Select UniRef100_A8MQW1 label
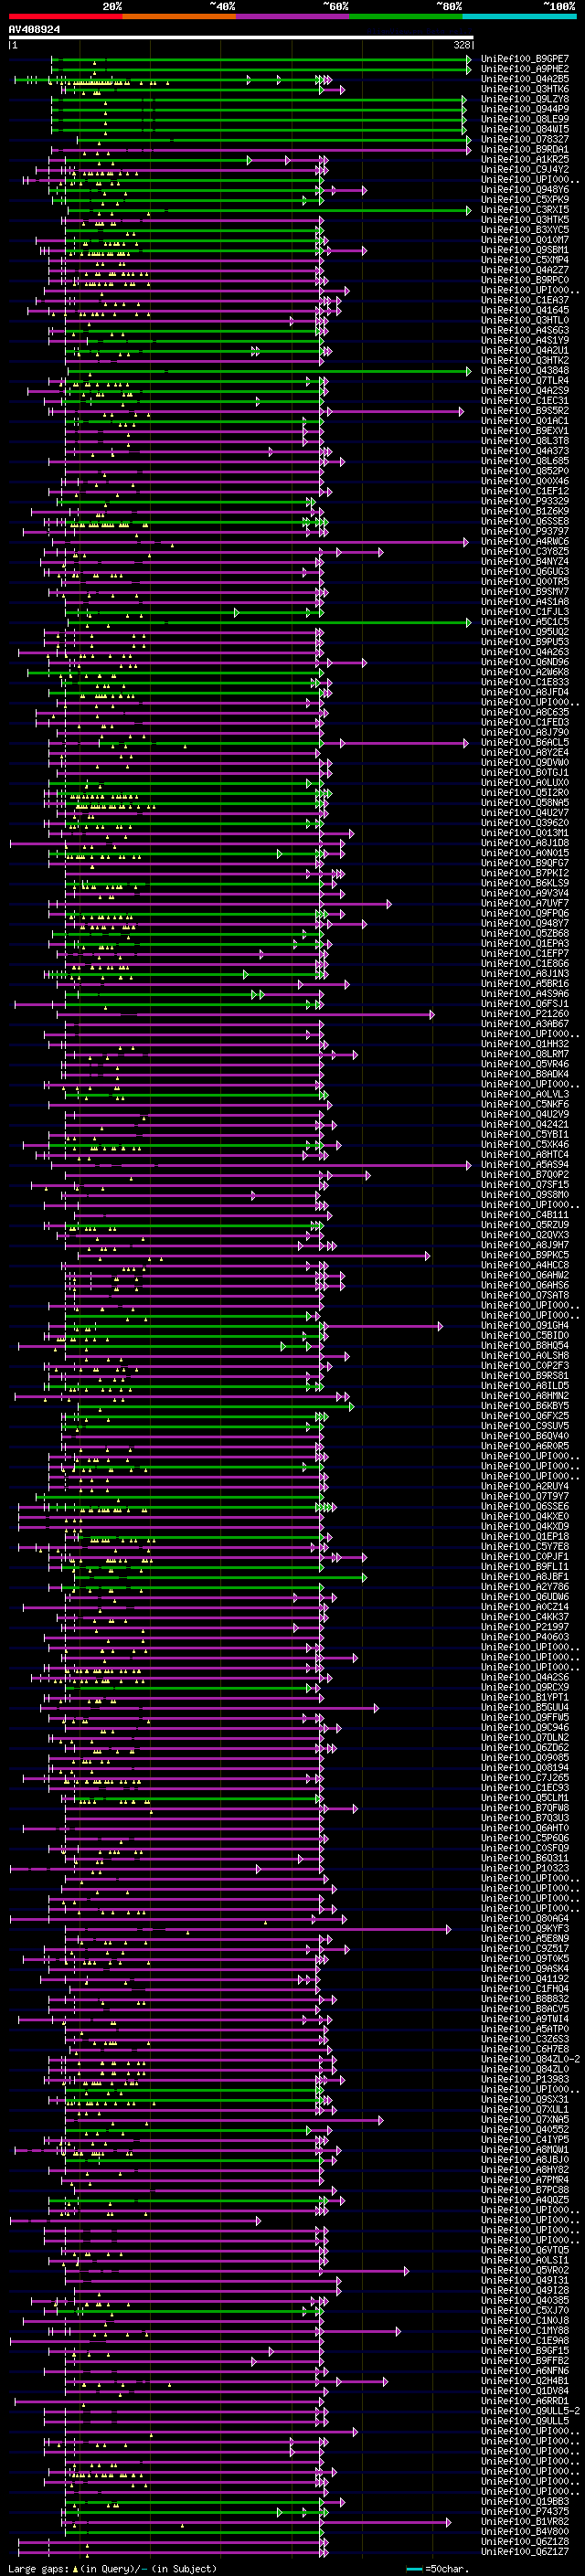Image resolution: width=585 pixels, height=2576 pixels. tap(525, 2150)
